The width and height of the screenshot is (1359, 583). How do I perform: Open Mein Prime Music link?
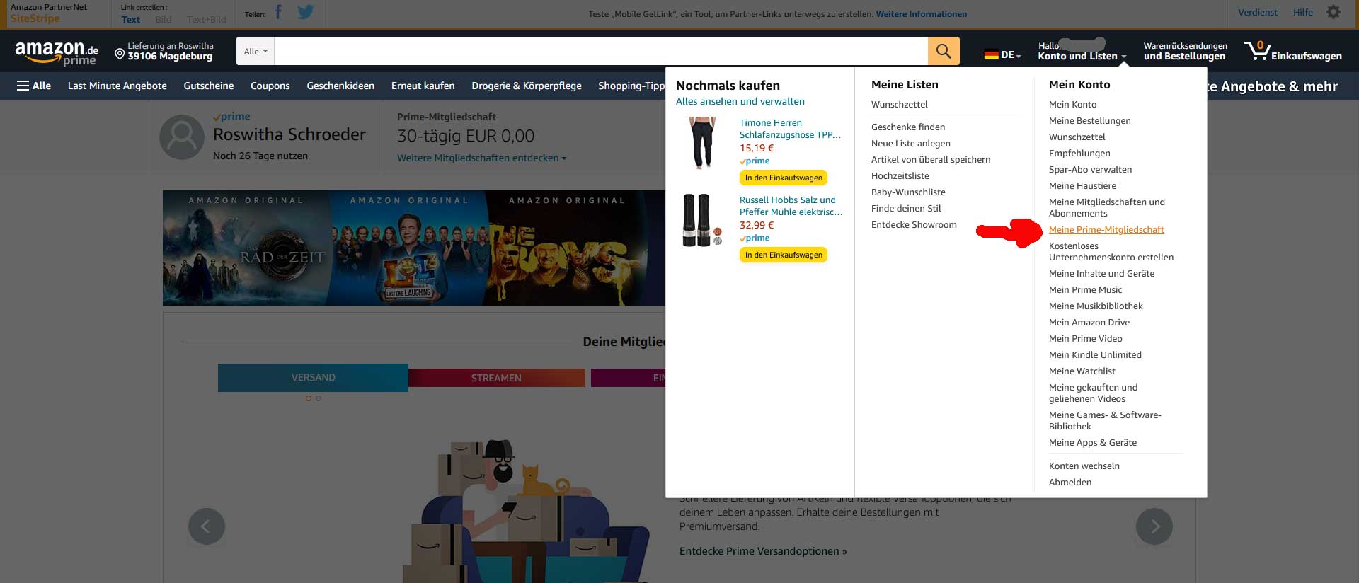[x=1085, y=289]
